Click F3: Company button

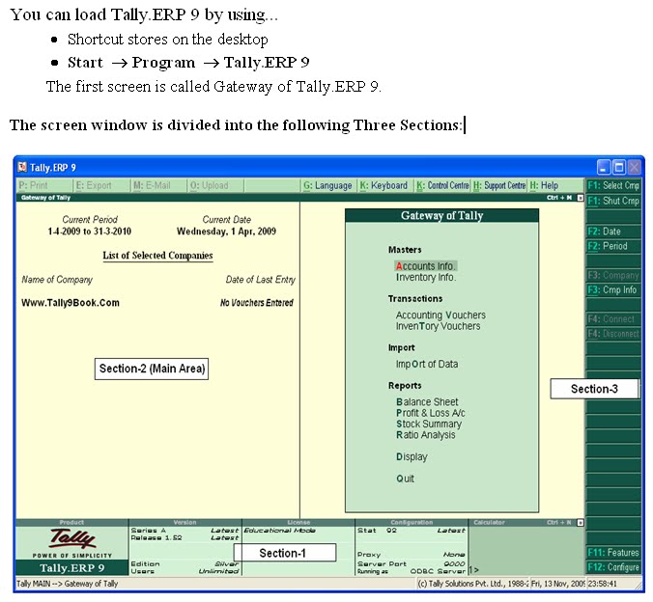[x=613, y=275]
